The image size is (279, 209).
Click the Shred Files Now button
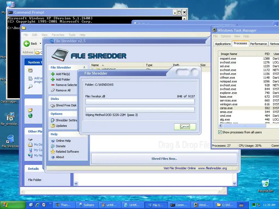164,159
